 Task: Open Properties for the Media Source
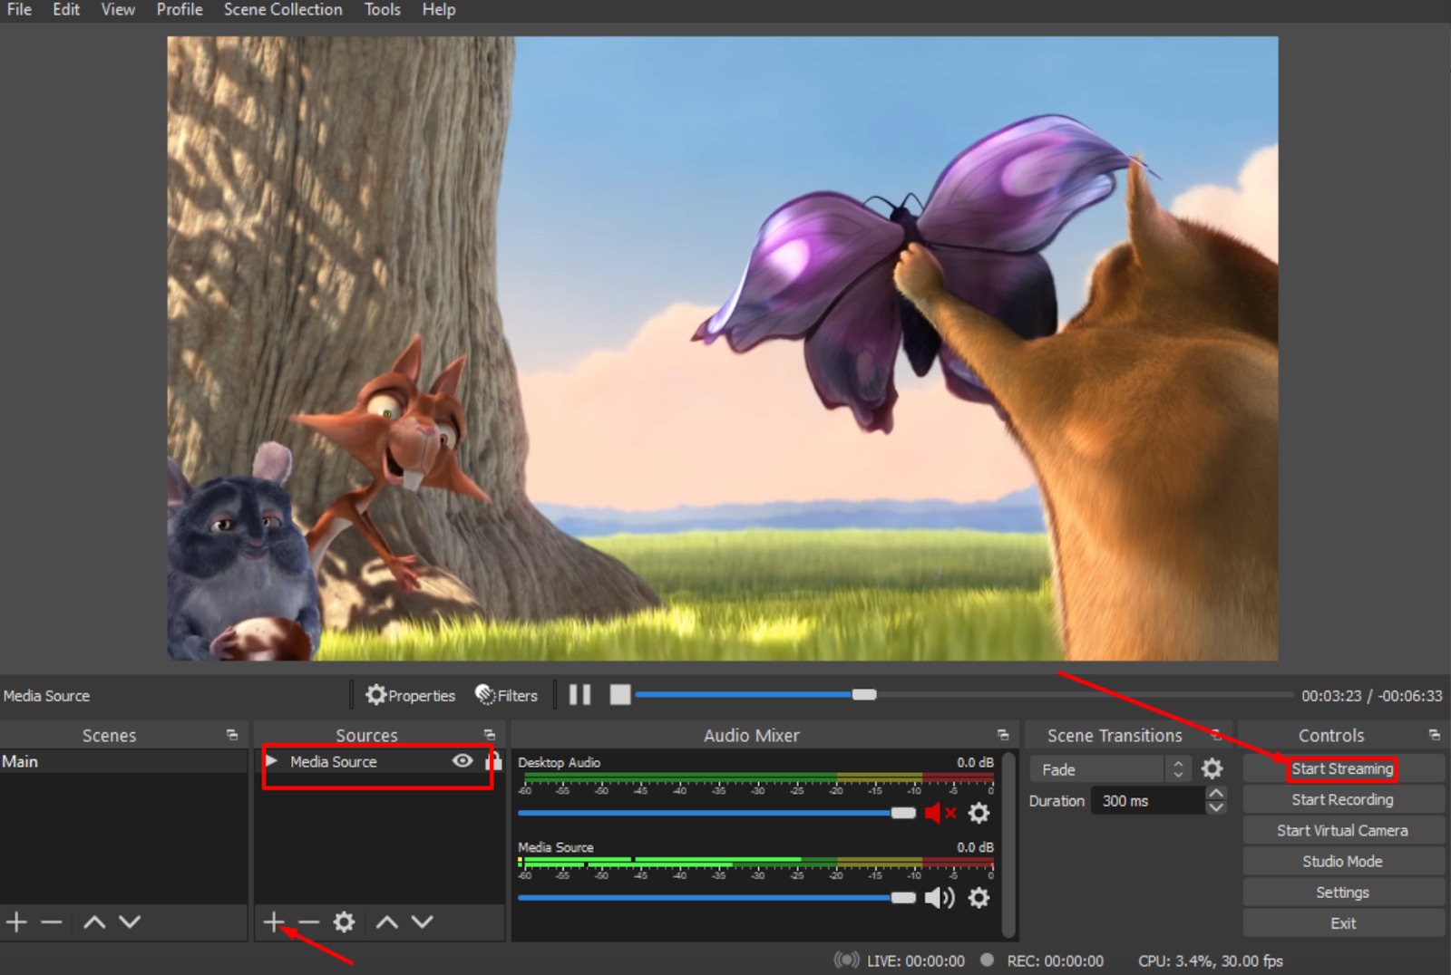tap(410, 695)
